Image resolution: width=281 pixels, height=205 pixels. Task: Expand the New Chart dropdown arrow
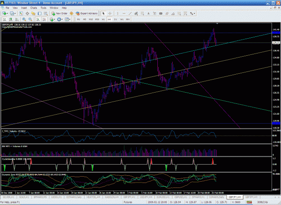7,13
